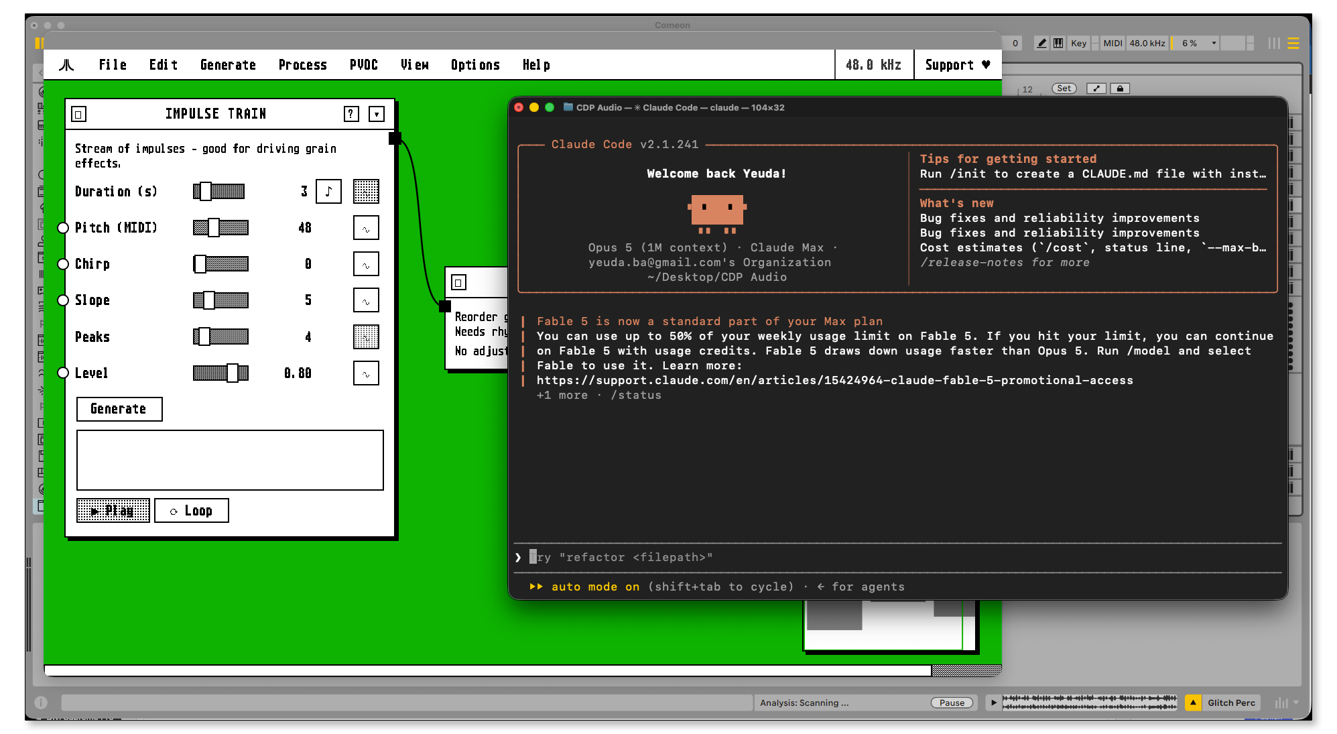
Task: Click the grey Ableton vertical bars icon
Action: click(x=1274, y=43)
